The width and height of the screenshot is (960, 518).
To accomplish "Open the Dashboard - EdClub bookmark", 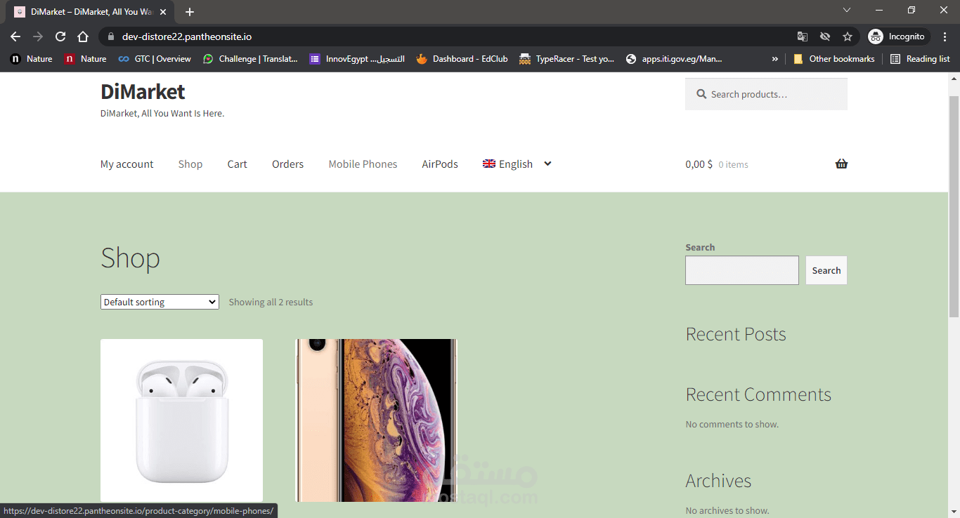I will click(462, 59).
